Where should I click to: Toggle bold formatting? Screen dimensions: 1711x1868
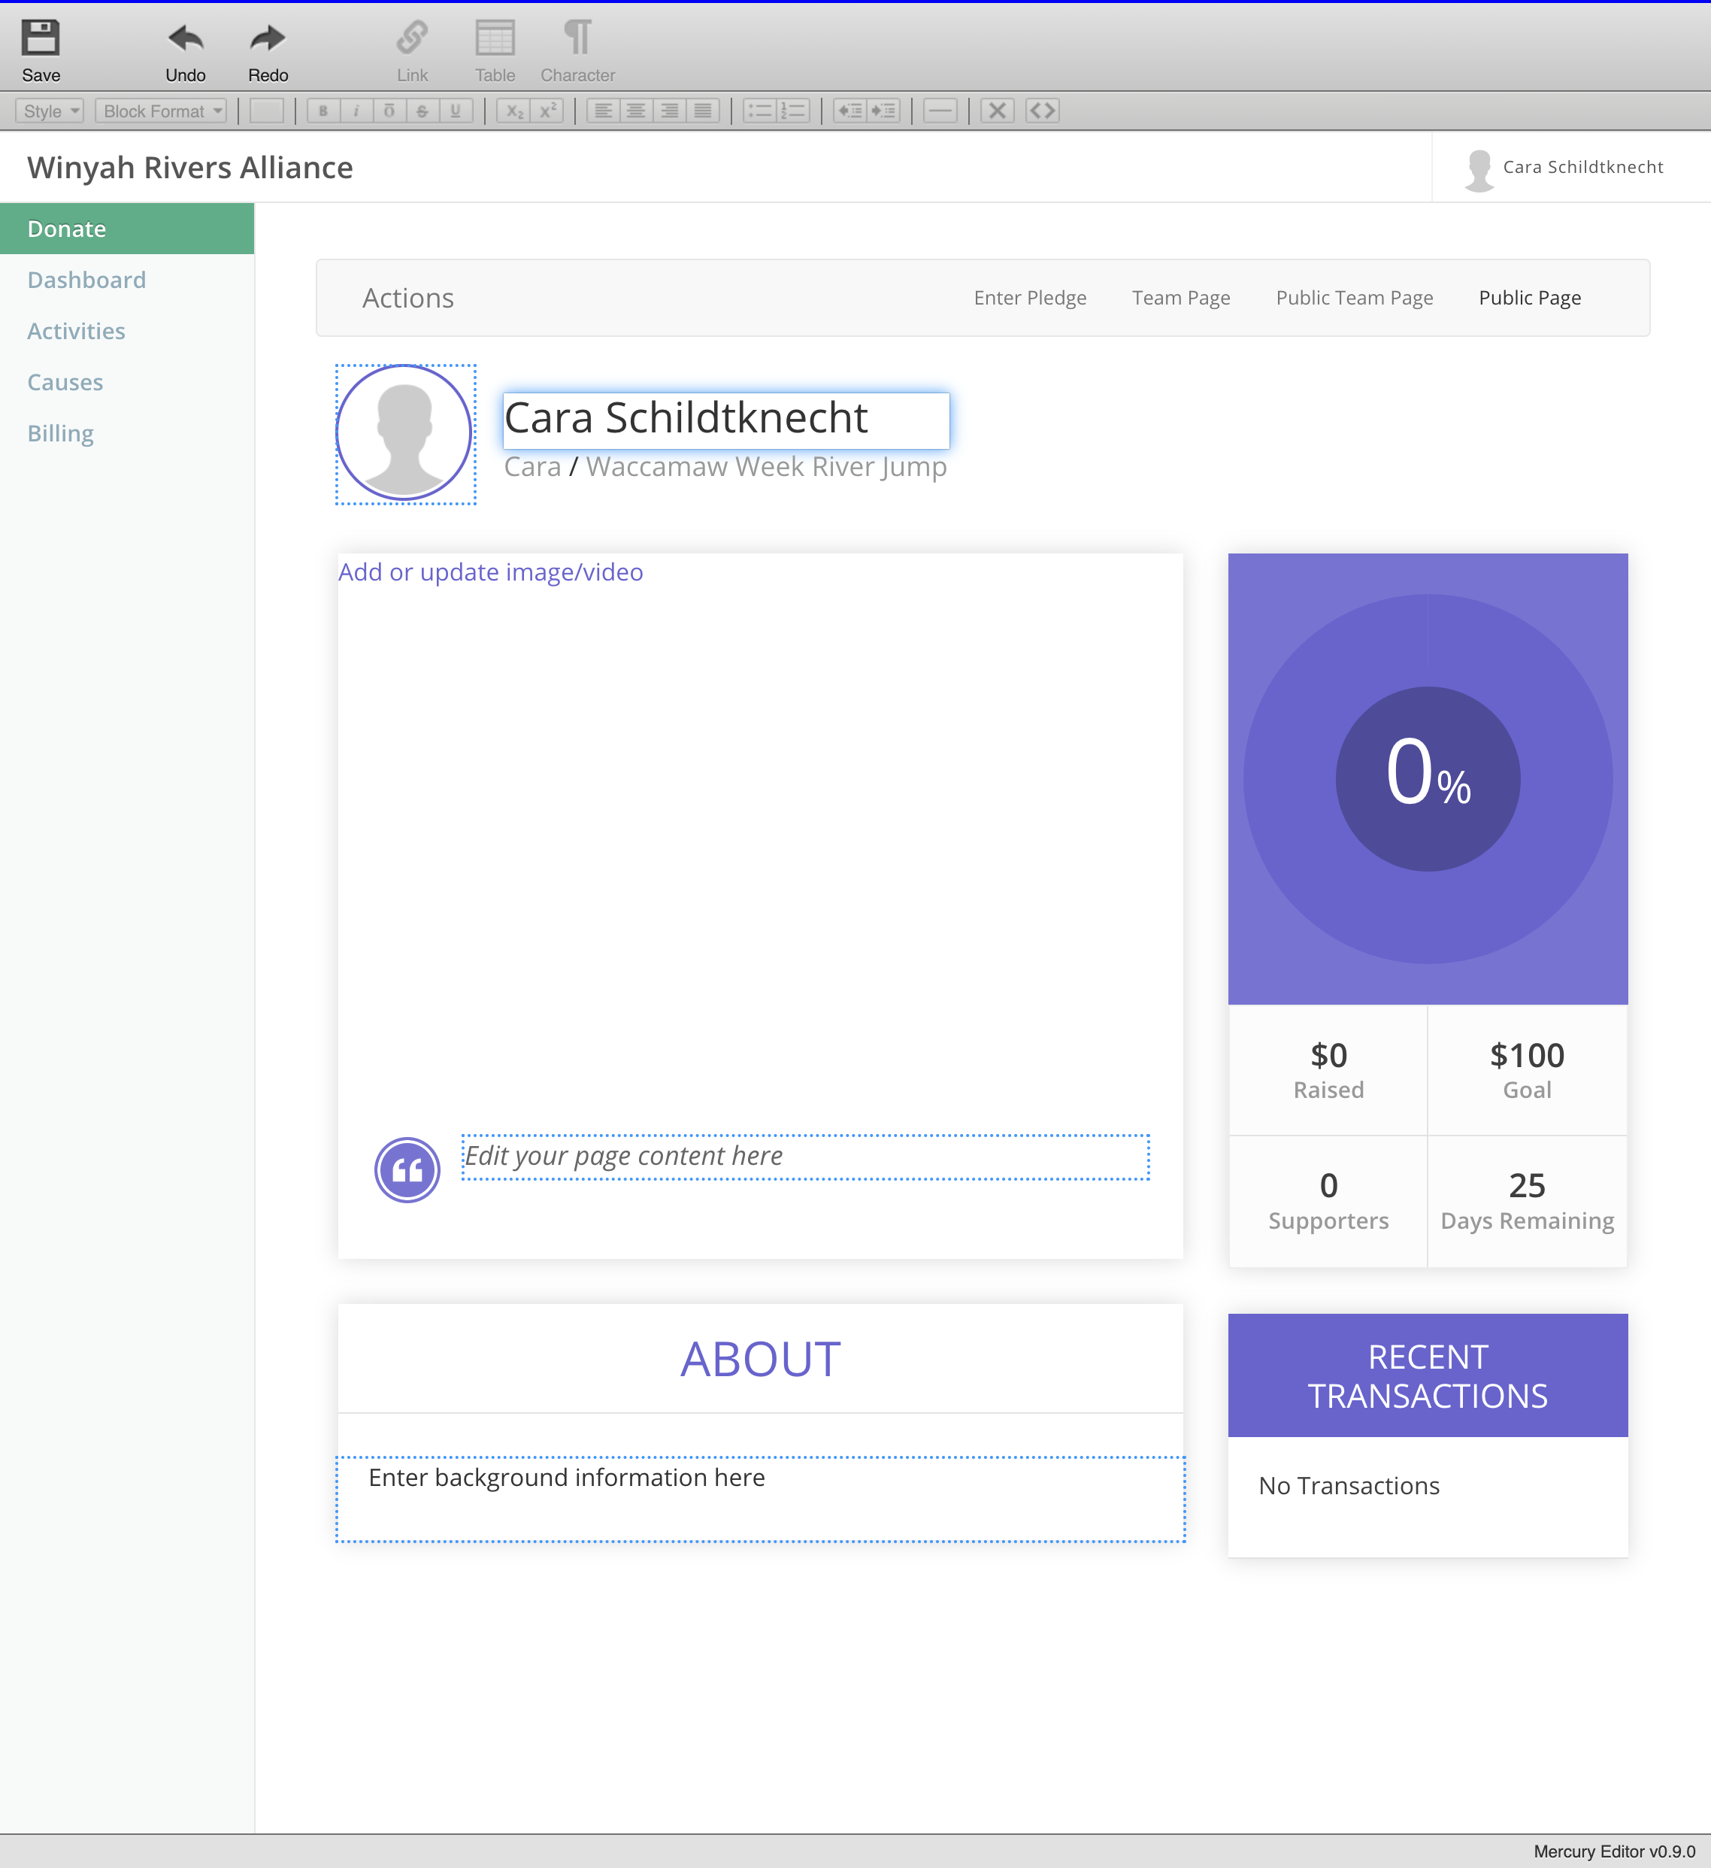(323, 111)
